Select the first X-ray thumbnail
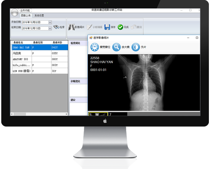This screenshot has width=211, height=169. click(98, 114)
